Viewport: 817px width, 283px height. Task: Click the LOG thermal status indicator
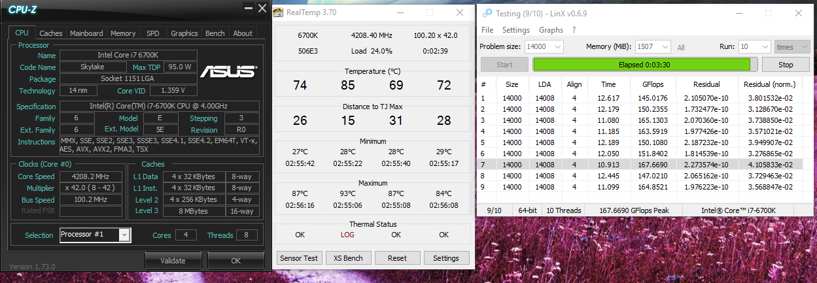pyautogui.click(x=348, y=235)
